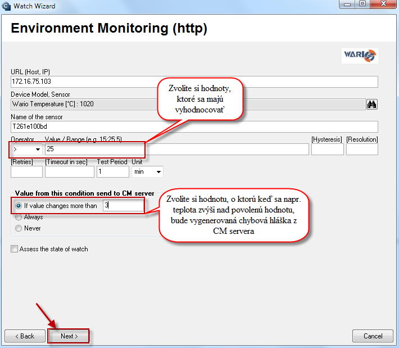This screenshot has width=399, height=348.
Task: Click the Next button
Action: point(69,336)
